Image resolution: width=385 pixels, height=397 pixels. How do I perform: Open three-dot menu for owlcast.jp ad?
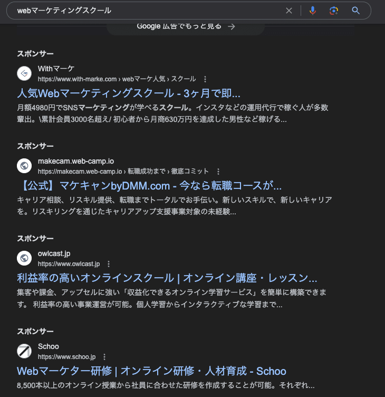pos(109,264)
